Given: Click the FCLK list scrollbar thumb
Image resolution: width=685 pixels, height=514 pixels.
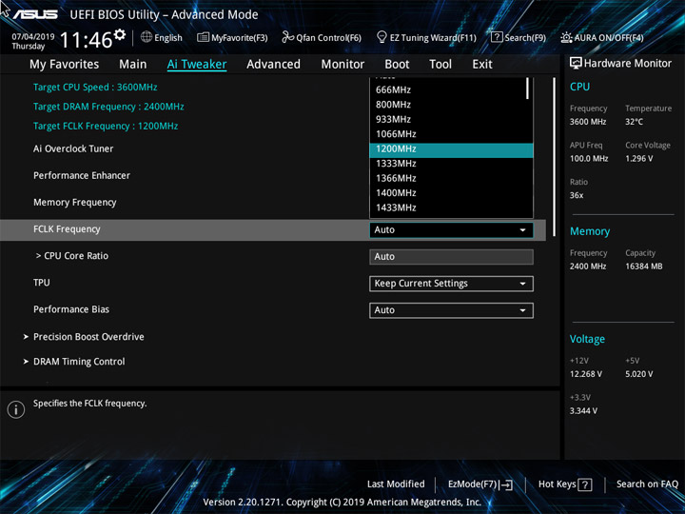Looking at the screenshot, I should (x=528, y=89).
